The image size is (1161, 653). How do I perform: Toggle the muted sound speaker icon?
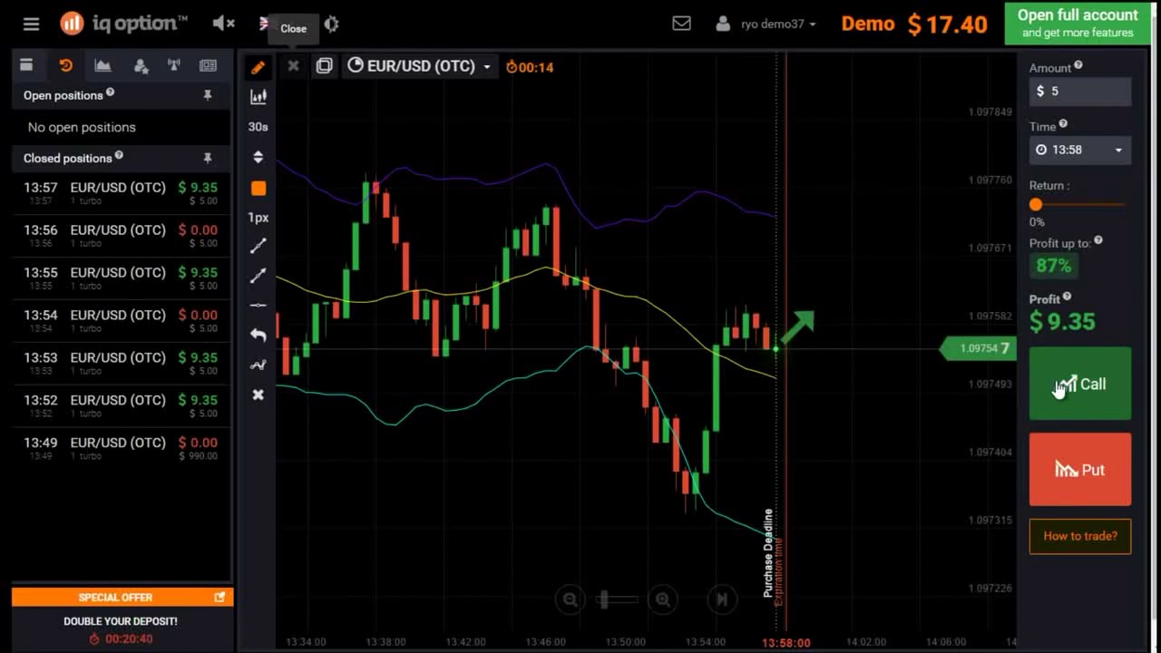223,24
